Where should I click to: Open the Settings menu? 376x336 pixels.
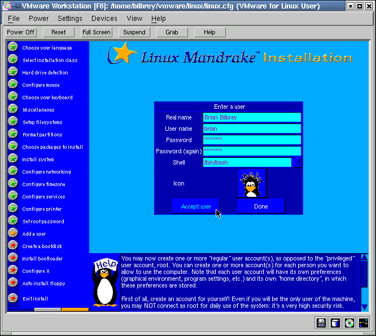coord(70,19)
